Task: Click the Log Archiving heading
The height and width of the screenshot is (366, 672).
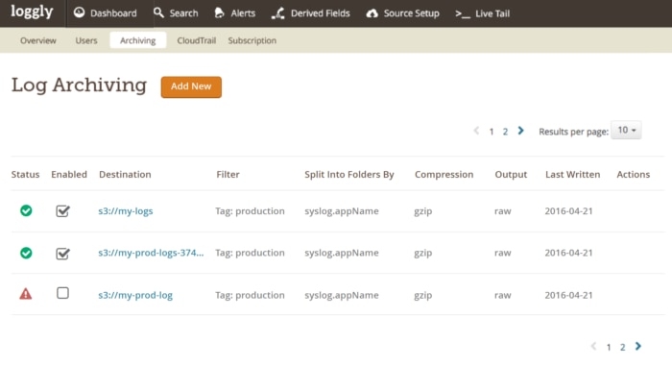Action: pos(80,85)
